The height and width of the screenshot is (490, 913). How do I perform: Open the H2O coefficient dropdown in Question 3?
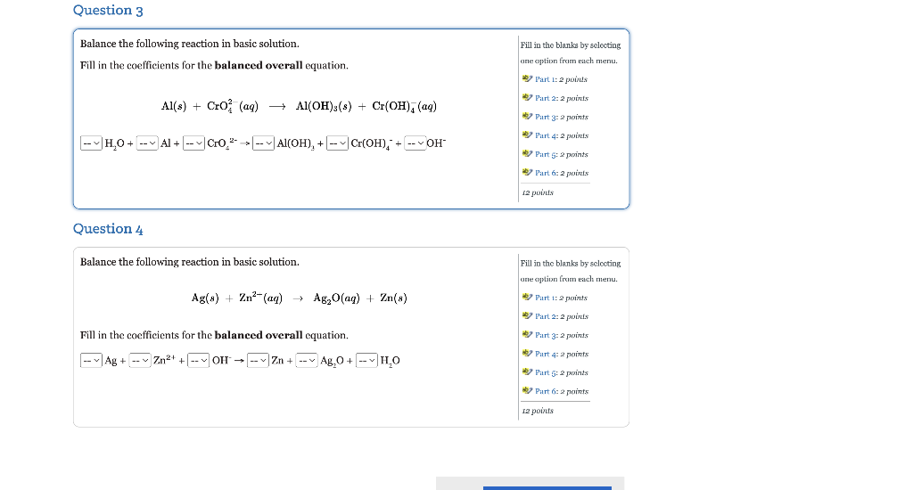pos(92,143)
